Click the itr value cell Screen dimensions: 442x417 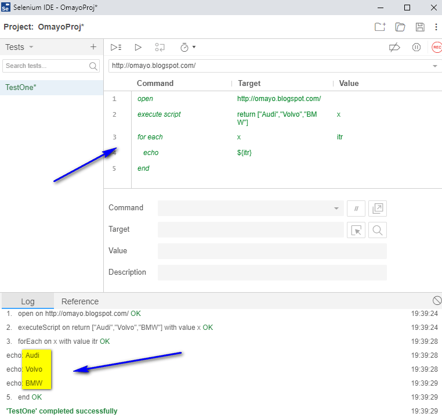pyautogui.click(x=340, y=137)
